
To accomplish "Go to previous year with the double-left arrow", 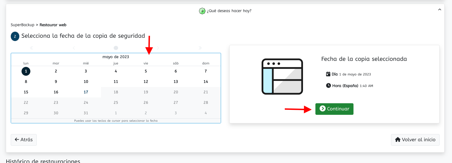I will pos(31,48).
